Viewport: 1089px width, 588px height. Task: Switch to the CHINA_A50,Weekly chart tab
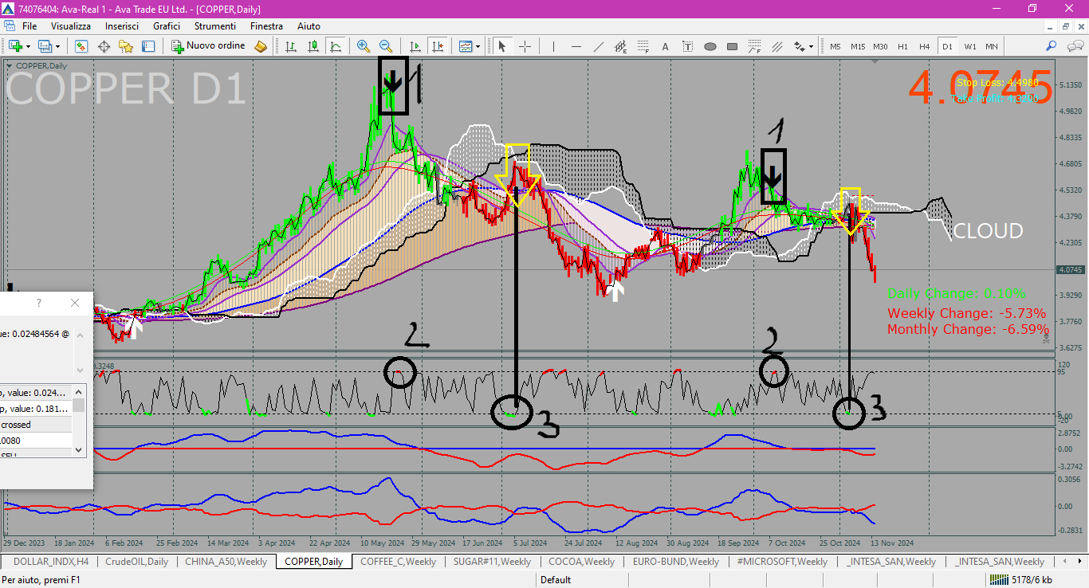(x=226, y=561)
